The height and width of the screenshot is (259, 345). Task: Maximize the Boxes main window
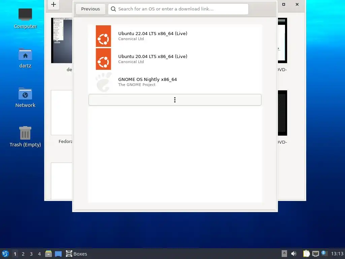284,4
